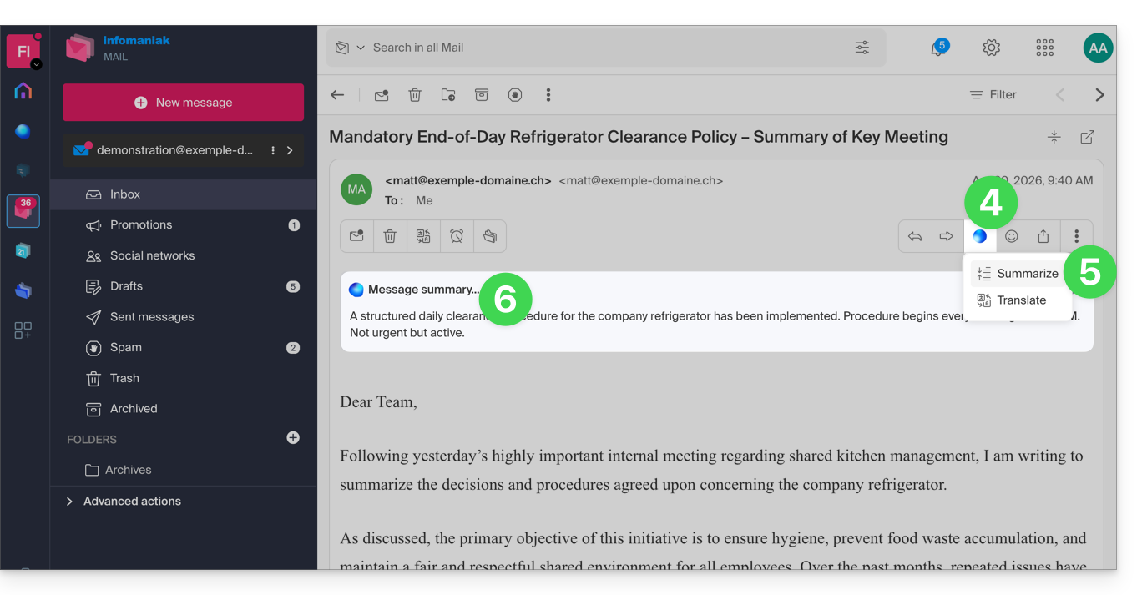The width and height of the screenshot is (1142, 595).
Task: Click the archive icon in top toolbar
Action: click(482, 95)
